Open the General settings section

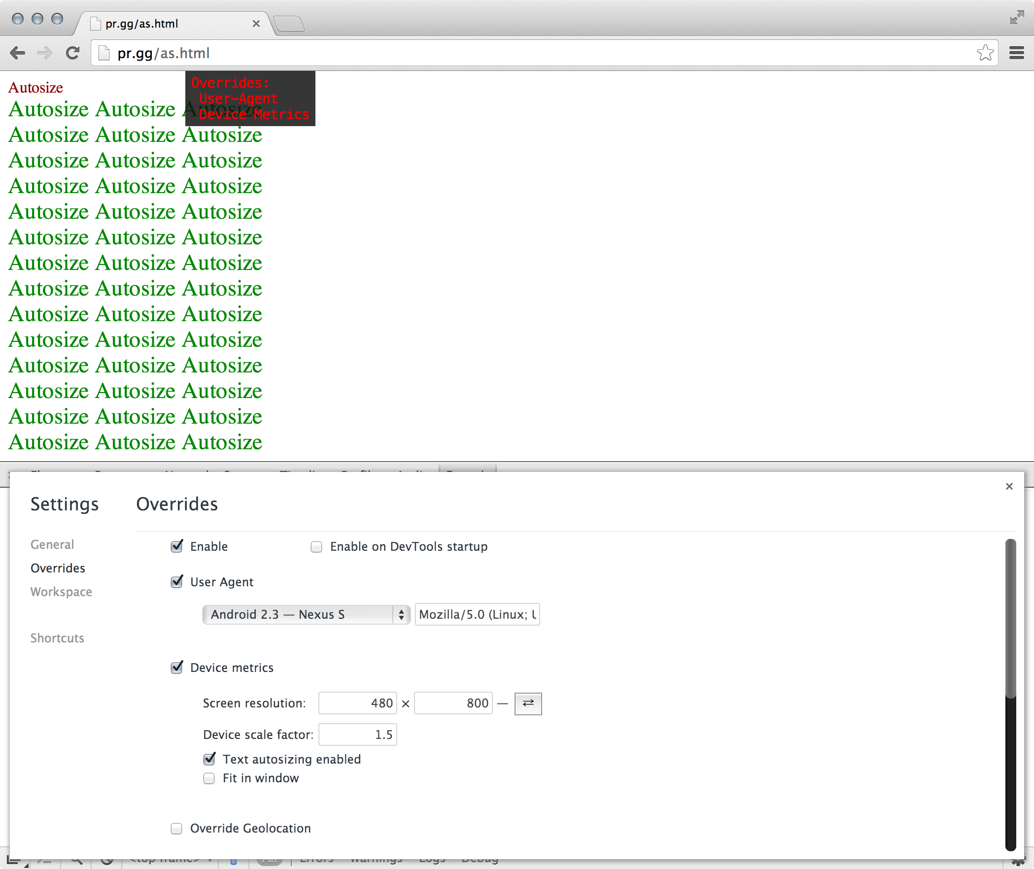click(x=52, y=544)
